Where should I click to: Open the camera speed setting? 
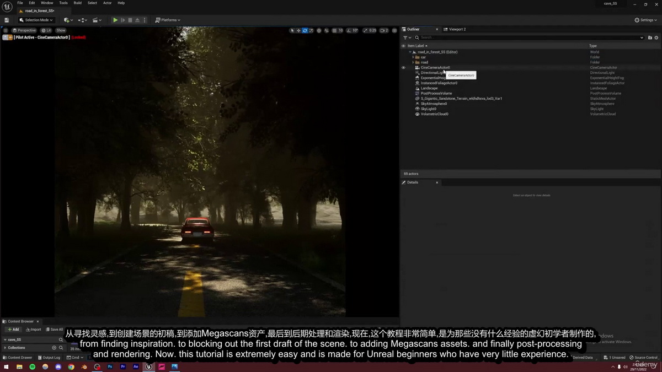pos(385,30)
